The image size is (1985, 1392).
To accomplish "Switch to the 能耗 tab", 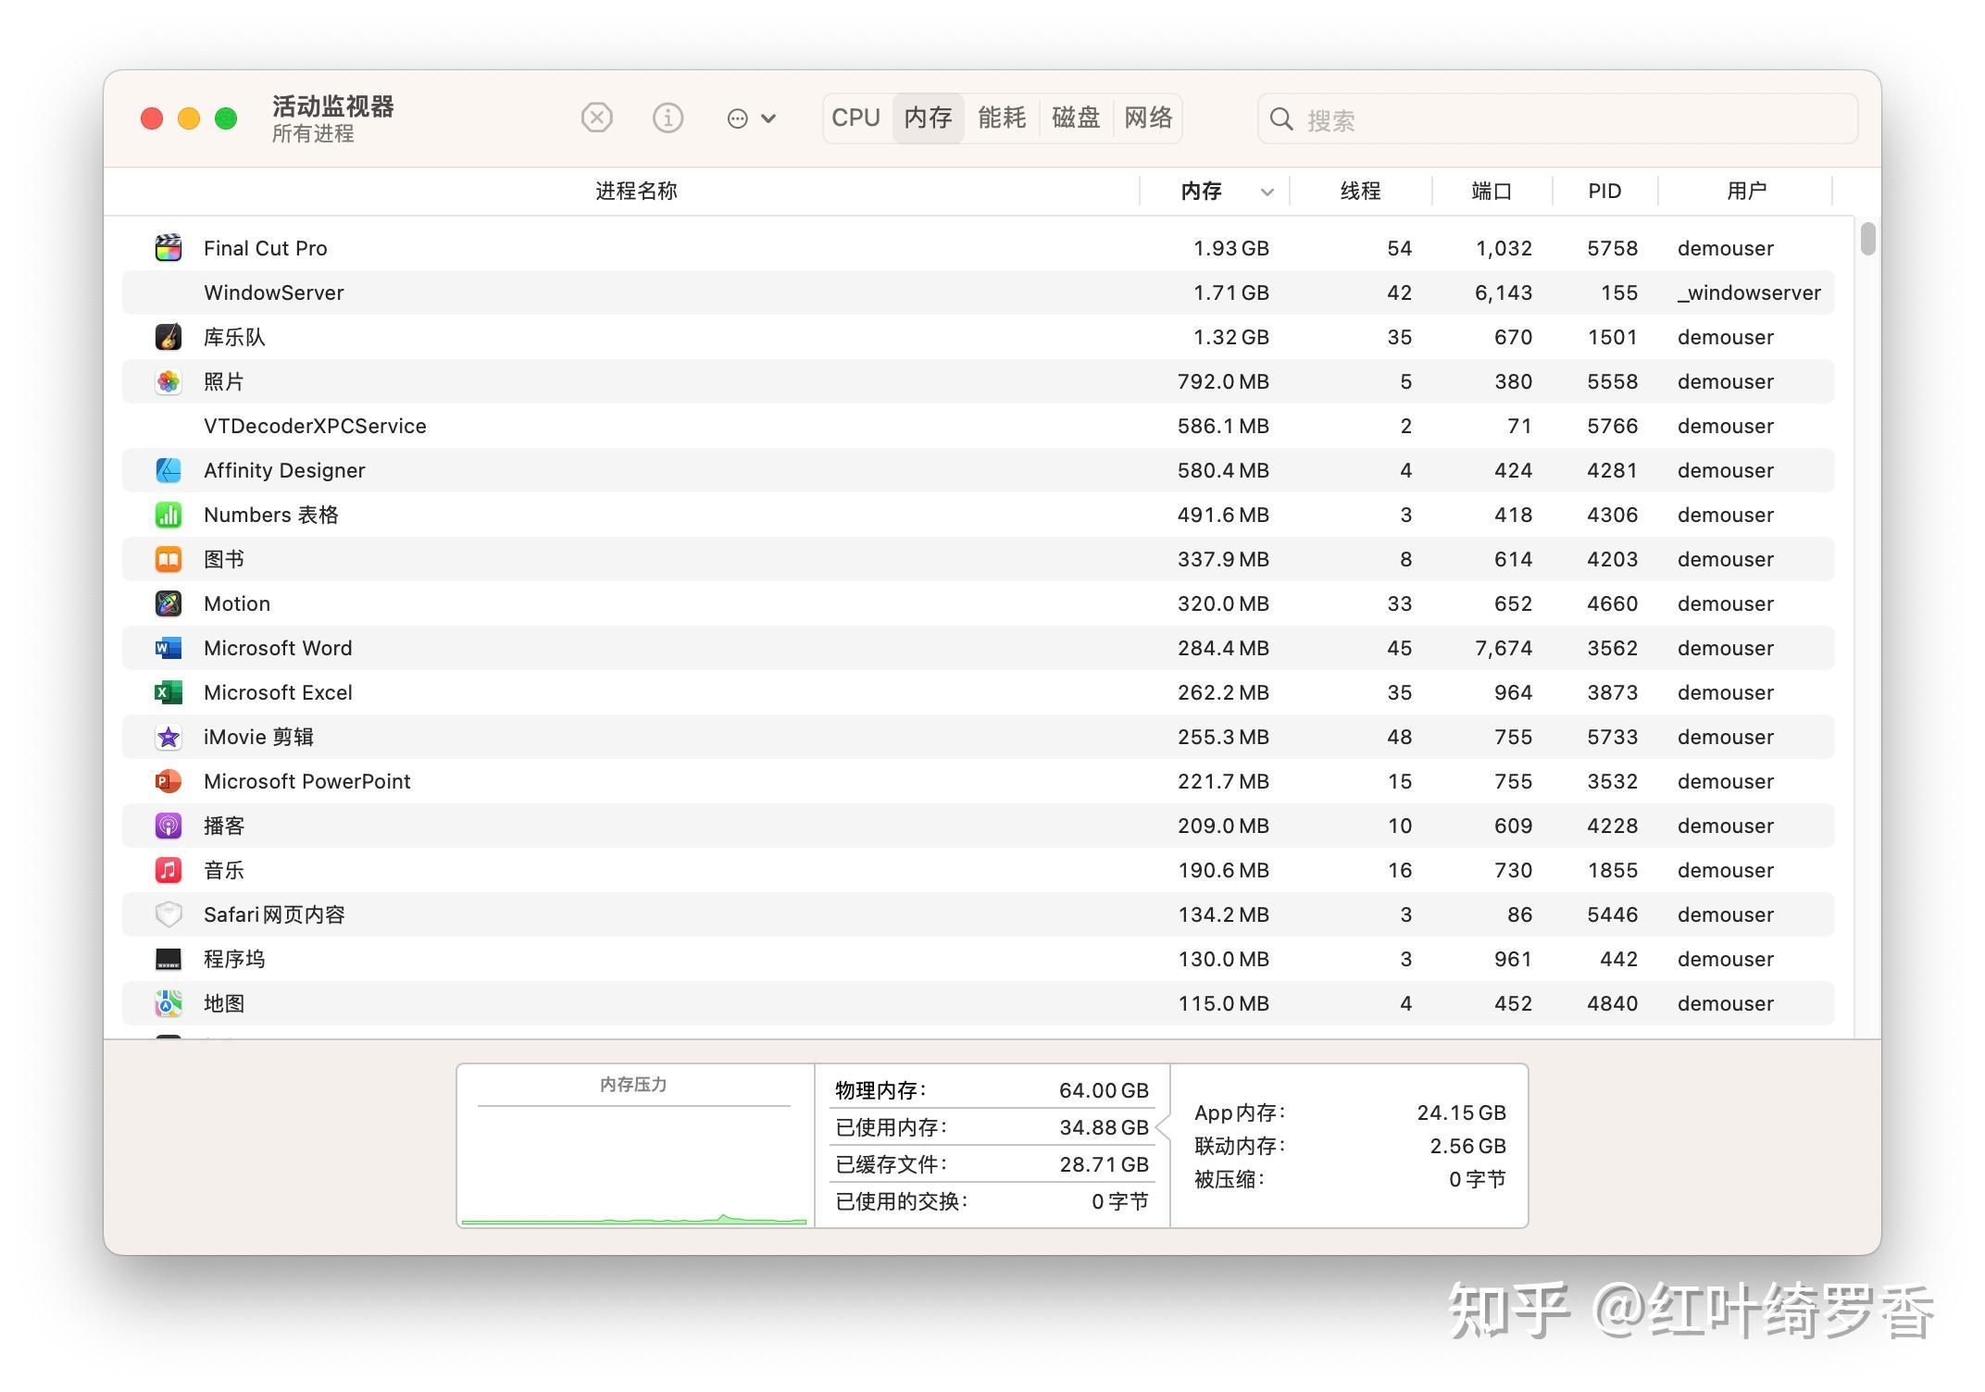I will [x=1001, y=118].
